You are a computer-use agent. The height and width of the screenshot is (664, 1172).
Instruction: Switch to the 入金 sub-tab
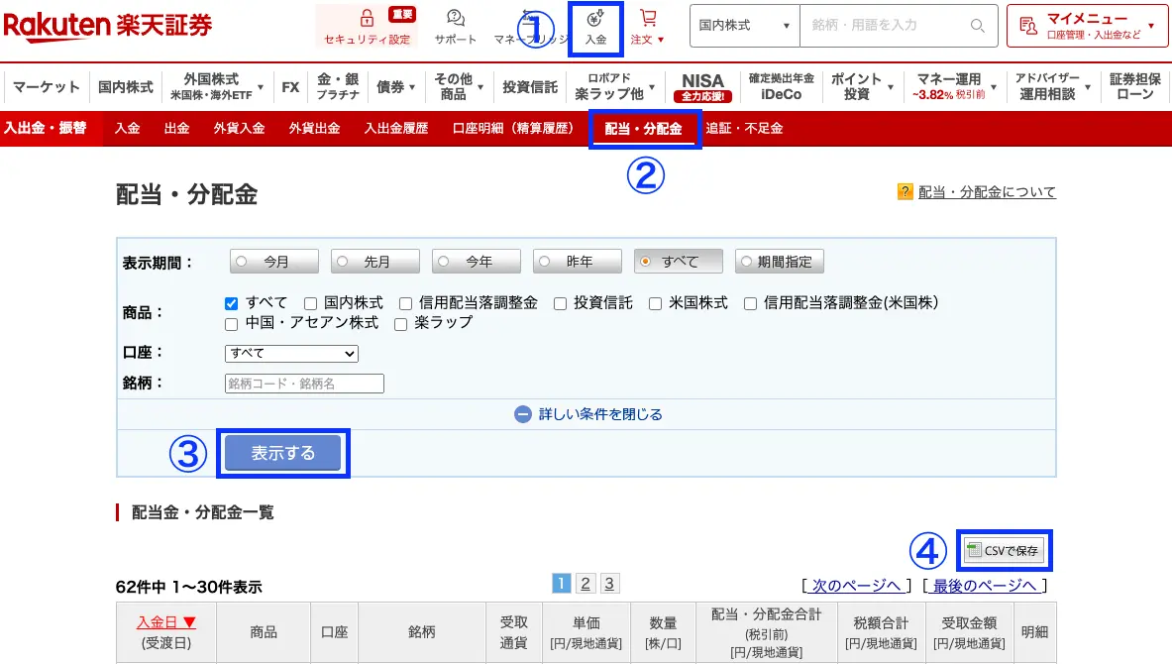coord(127,129)
